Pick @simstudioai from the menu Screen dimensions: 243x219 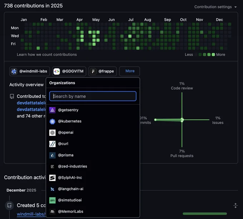pyautogui.click(x=93, y=200)
